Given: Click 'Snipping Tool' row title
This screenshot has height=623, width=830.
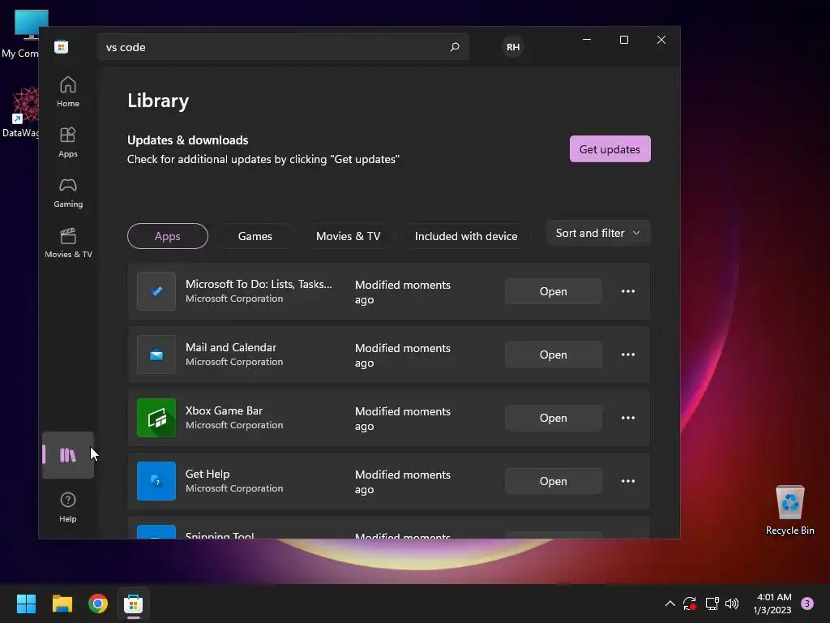Looking at the screenshot, I should pos(220,535).
